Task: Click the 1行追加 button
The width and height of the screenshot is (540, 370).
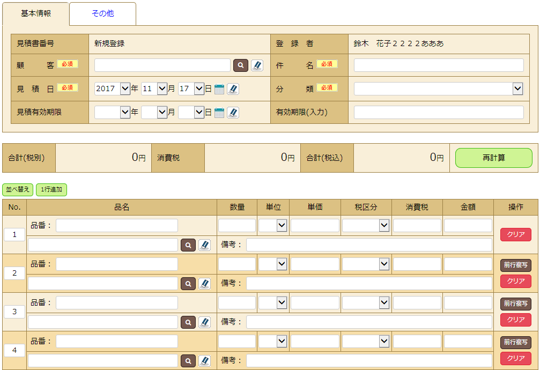Action: pyautogui.click(x=51, y=190)
